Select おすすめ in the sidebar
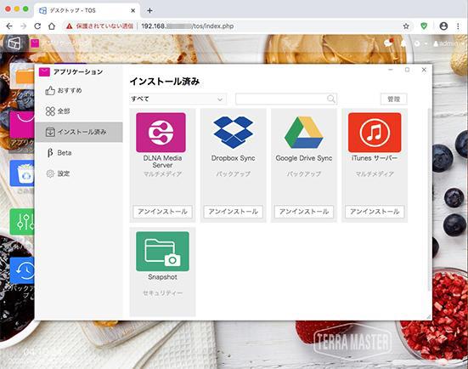This screenshot has width=468, height=369. (x=79, y=90)
